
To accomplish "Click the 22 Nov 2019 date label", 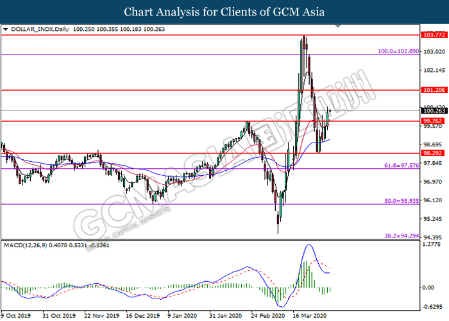I will [x=101, y=316].
